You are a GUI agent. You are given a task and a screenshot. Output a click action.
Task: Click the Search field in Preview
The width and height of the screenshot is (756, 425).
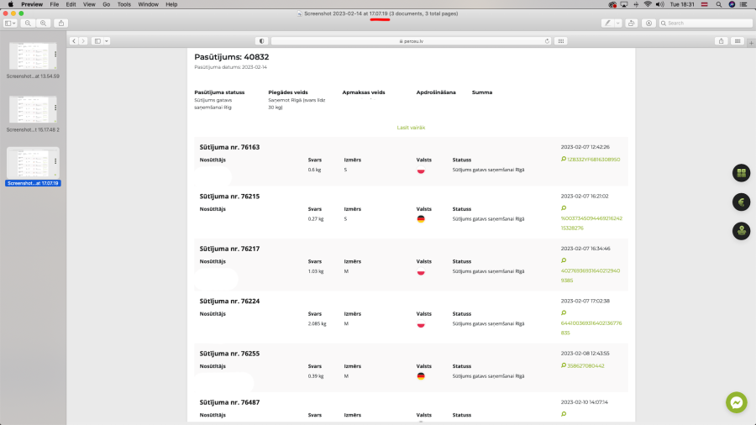(706, 24)
